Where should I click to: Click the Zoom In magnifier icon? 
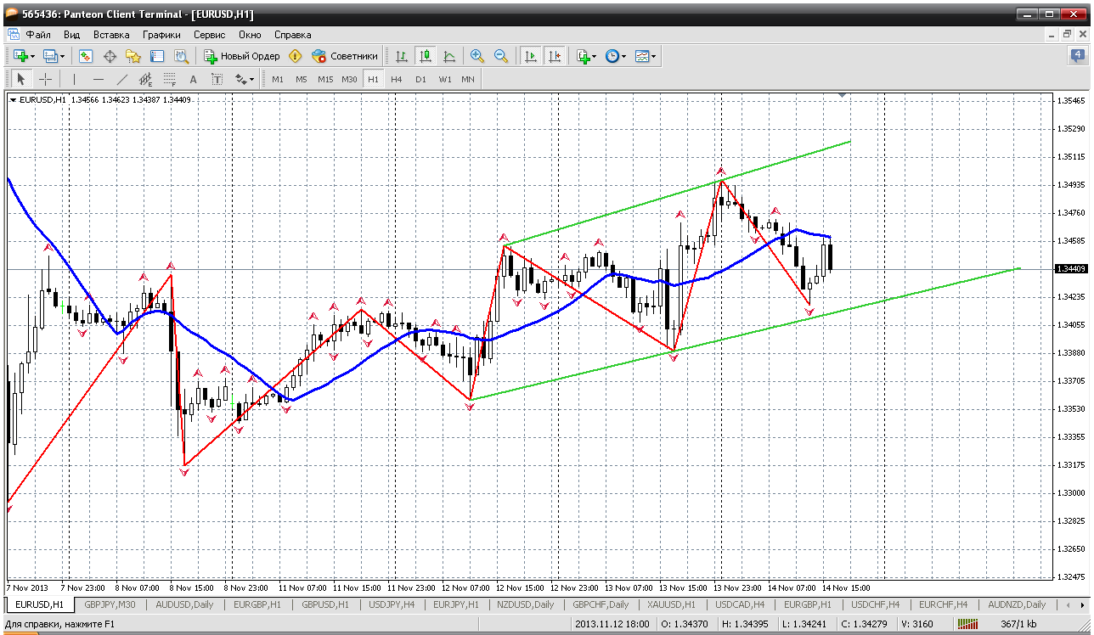[x=477, y=56]
